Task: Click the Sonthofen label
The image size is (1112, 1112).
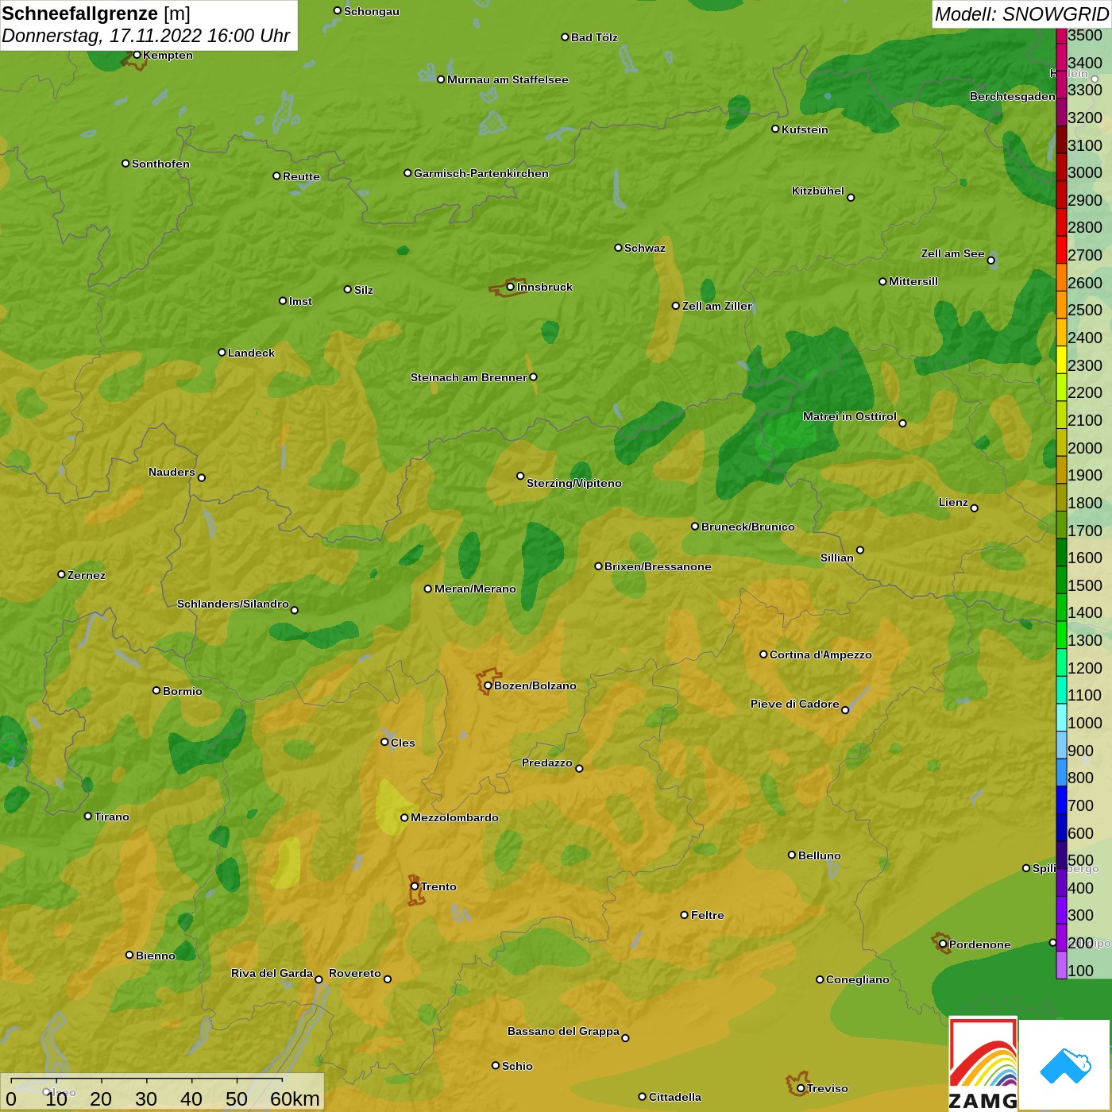Action: (x=161, y=164)
